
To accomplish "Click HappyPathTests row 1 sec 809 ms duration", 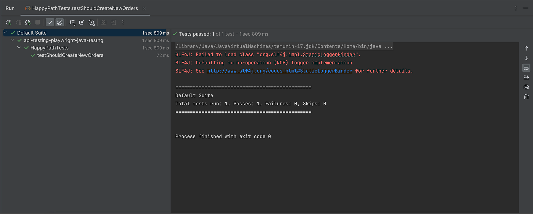I will (x=155, y=48).
